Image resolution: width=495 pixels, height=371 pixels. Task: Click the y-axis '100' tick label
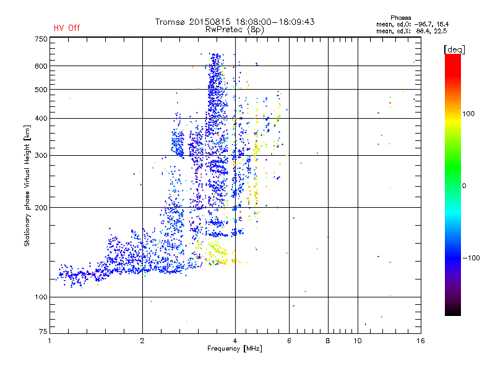point(41,297)
